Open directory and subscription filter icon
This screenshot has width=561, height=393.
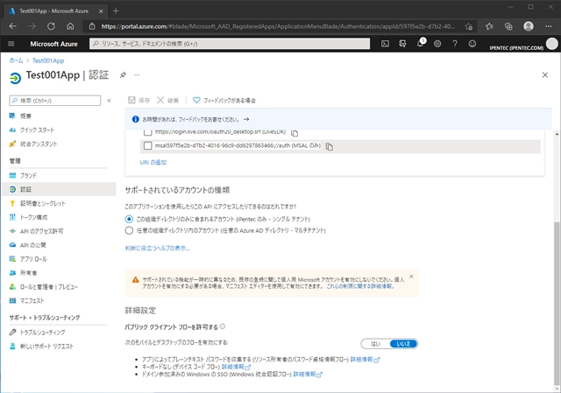402,44
